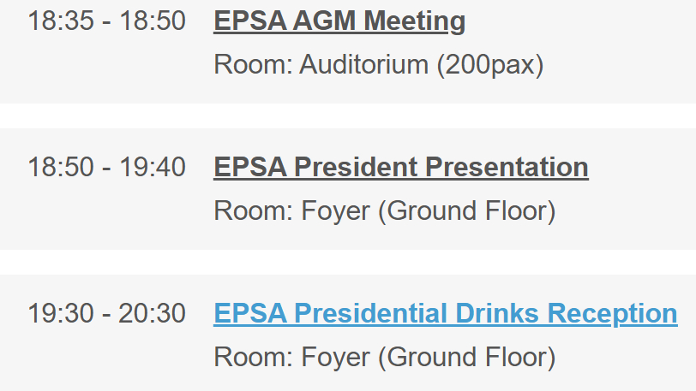This screenshot has height=391, width=696.
Task: Click the Room: Auditorium (200pax) line
Action: (x=378, y=65)
